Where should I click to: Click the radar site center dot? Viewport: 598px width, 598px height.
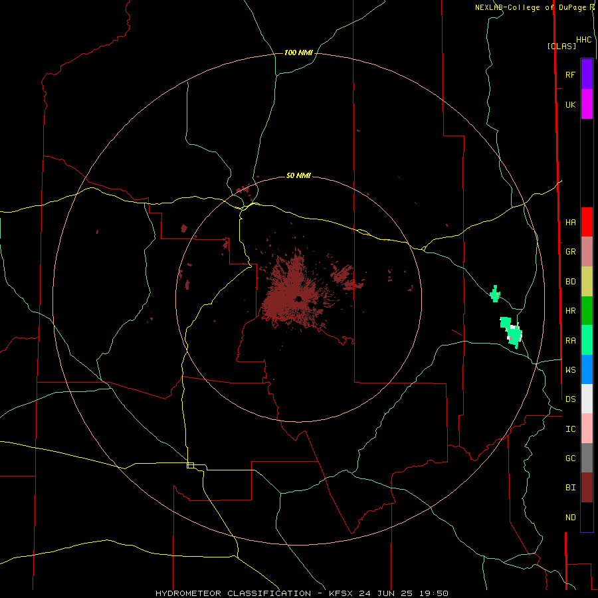[x=298, y=298]
